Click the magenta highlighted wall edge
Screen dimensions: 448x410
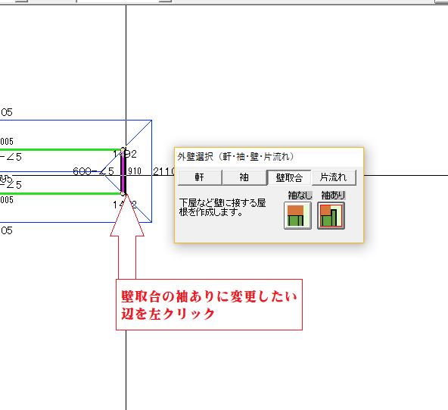pyautogui.click(x=123, y=172)
